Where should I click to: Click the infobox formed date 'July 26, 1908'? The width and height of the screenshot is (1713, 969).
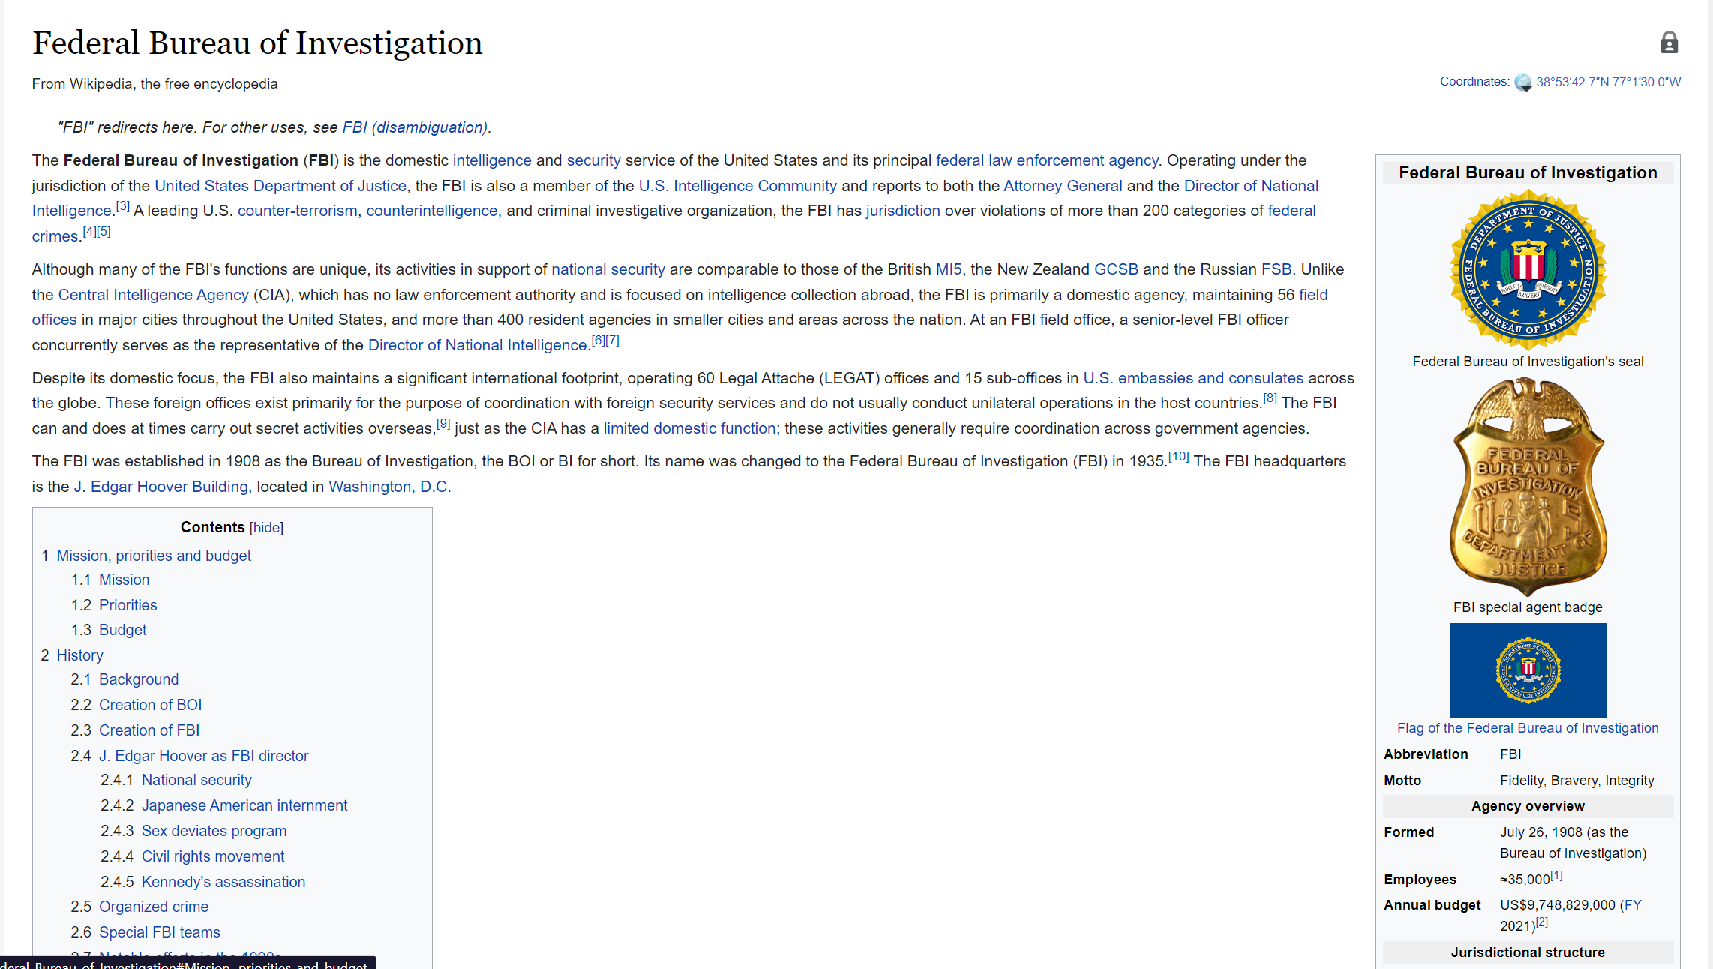[x=1541, y=832]
